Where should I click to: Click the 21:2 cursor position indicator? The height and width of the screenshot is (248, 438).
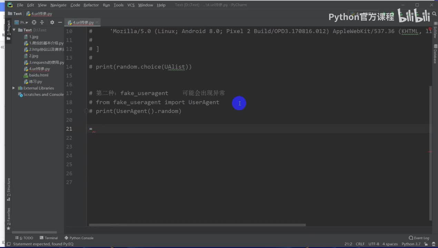point(348,244)
